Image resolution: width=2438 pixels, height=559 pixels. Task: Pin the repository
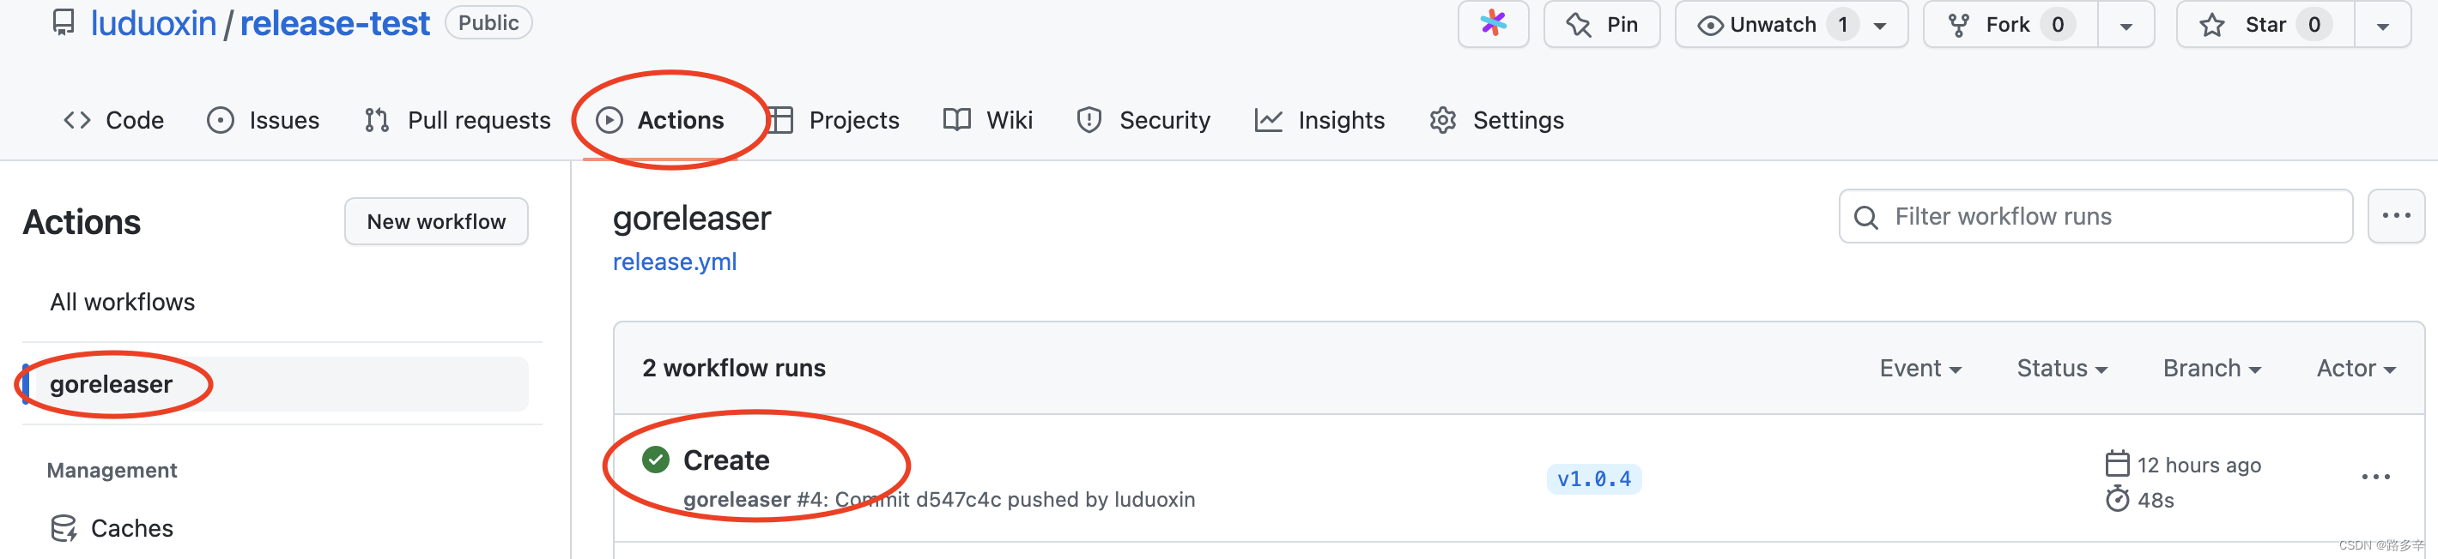click(1601, 24)
